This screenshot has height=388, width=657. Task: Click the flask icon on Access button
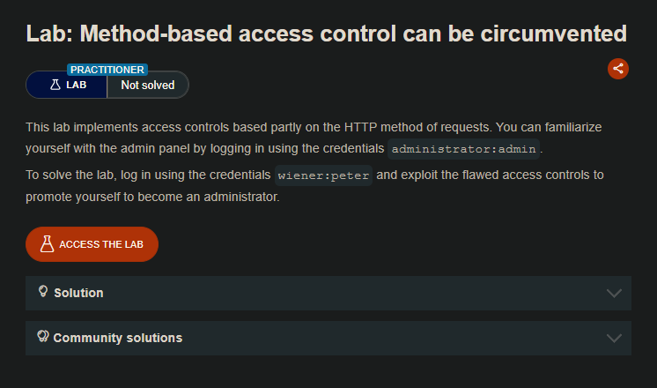tap(48, 244)
